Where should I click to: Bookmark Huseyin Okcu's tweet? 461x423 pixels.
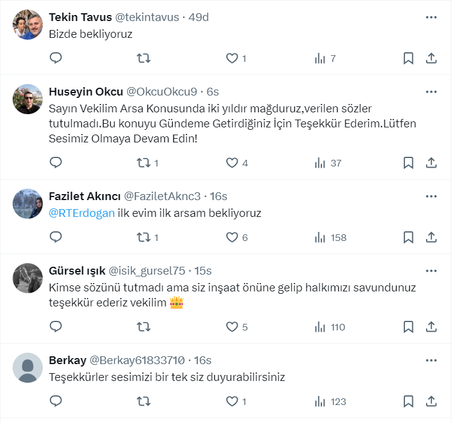point(408,163)
